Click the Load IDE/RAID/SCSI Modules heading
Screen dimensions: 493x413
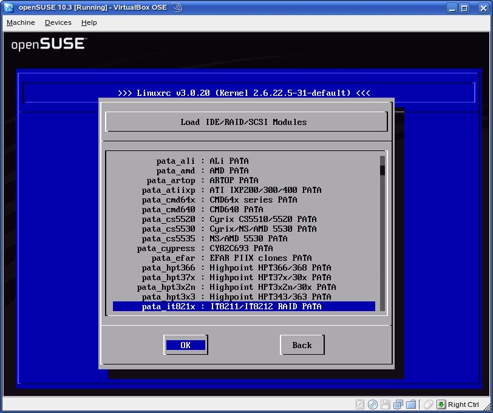243,122
